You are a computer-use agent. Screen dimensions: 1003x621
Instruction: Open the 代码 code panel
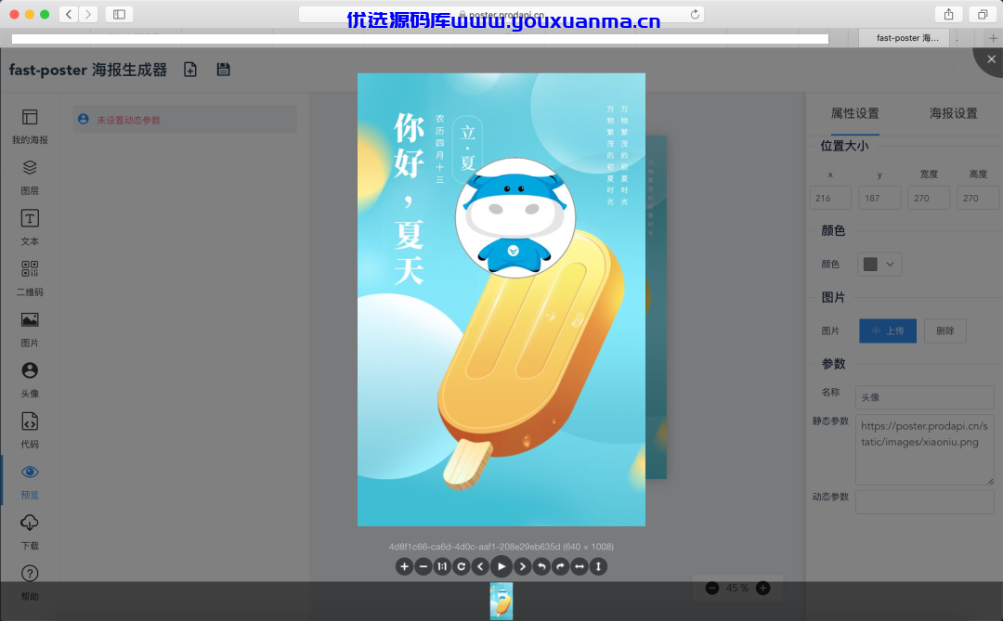click(30, 431)
